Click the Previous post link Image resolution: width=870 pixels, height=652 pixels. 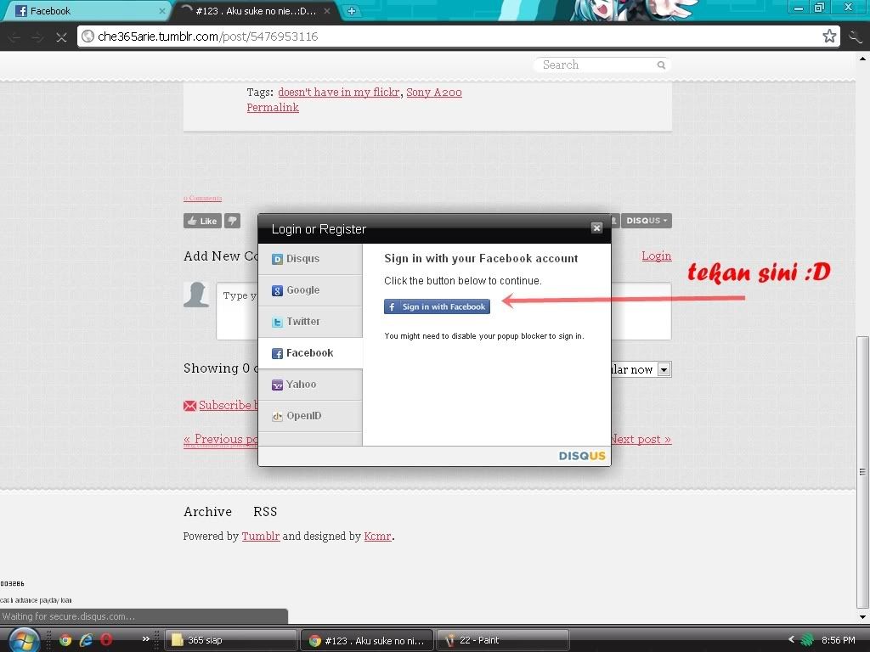221,439
